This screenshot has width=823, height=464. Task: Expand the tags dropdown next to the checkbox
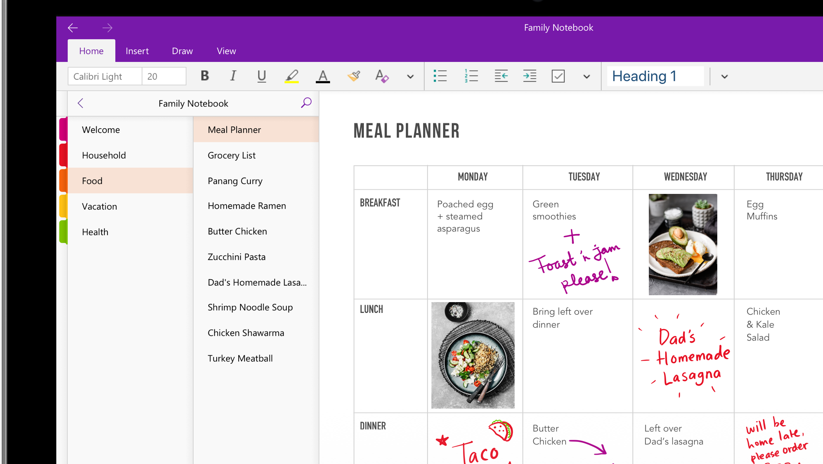(x=587, y=76)
